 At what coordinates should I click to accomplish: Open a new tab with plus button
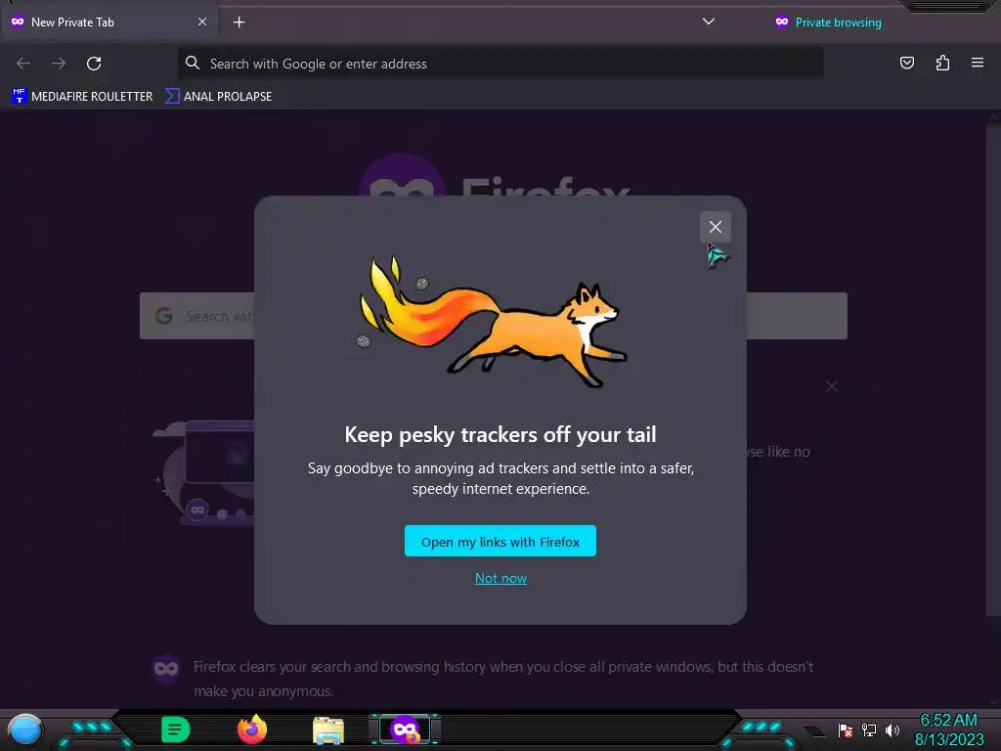tap(239, 22)
